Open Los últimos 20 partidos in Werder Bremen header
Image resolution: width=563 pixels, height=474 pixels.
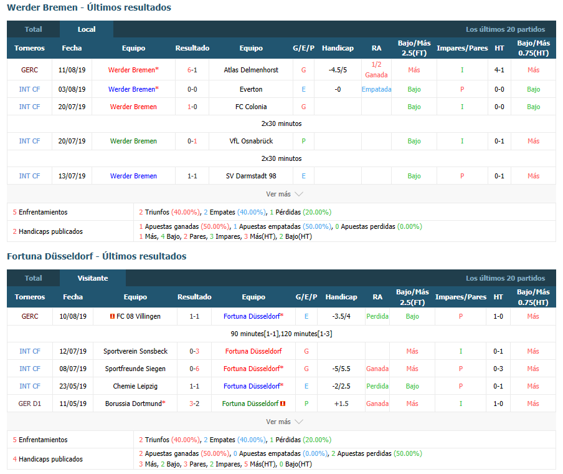(x=505, y=29)
